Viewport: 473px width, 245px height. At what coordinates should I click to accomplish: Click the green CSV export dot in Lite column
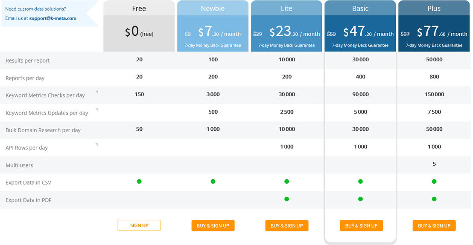pos(286,182)
